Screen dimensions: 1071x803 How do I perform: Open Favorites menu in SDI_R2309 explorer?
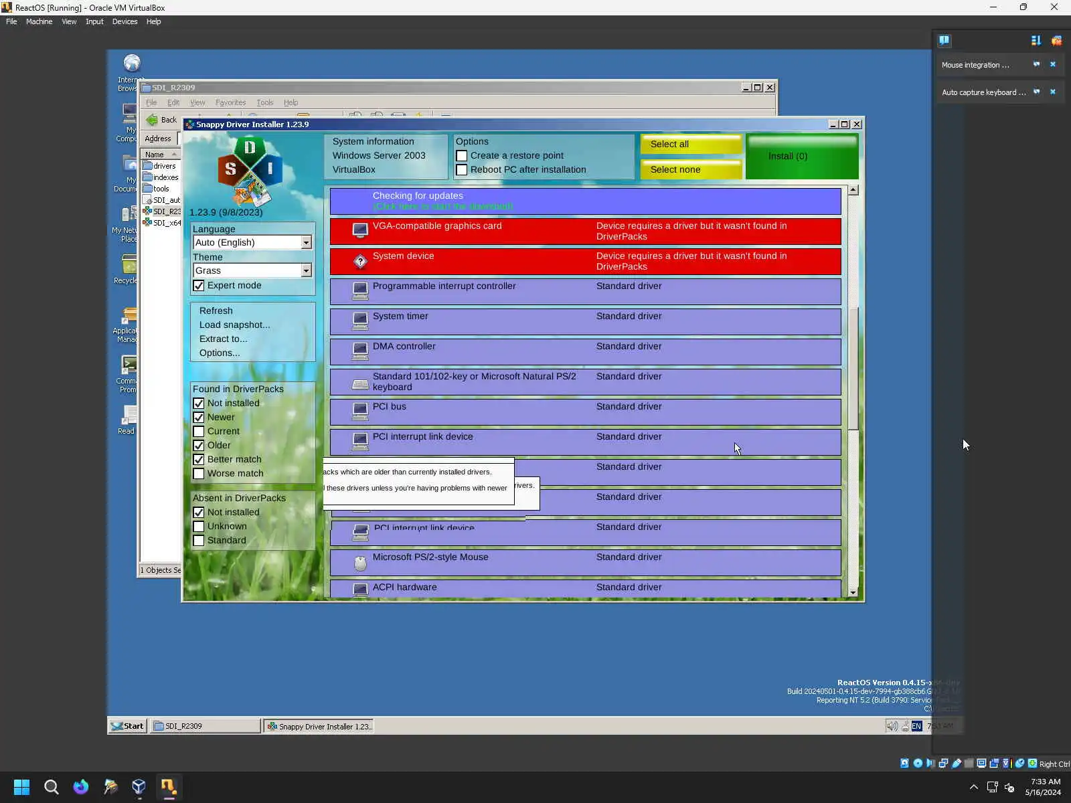point(230,102)
